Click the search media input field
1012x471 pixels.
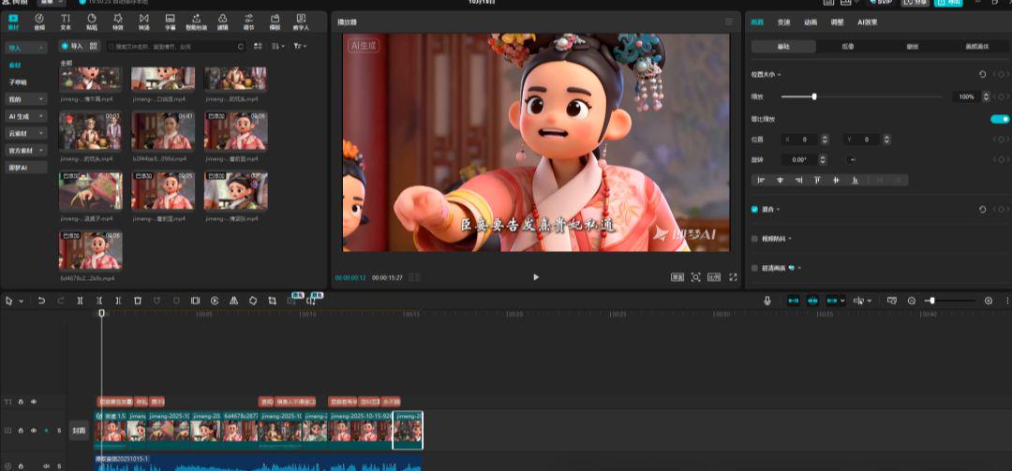(175, 47)
